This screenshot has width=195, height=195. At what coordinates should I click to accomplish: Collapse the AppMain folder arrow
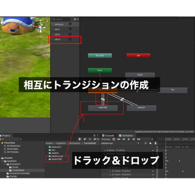click(x=2, y=161)
